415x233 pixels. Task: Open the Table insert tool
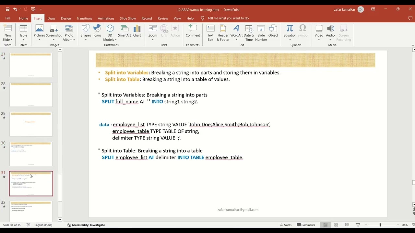click(x=23, y=33)
